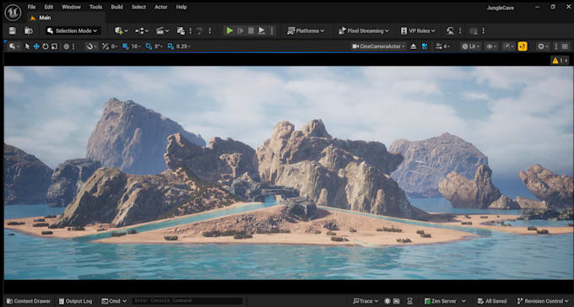The width and height of the screenshot is (574, 307).
Task: Open the viewport performance scalability dropdown
Action: pos(508,46)
